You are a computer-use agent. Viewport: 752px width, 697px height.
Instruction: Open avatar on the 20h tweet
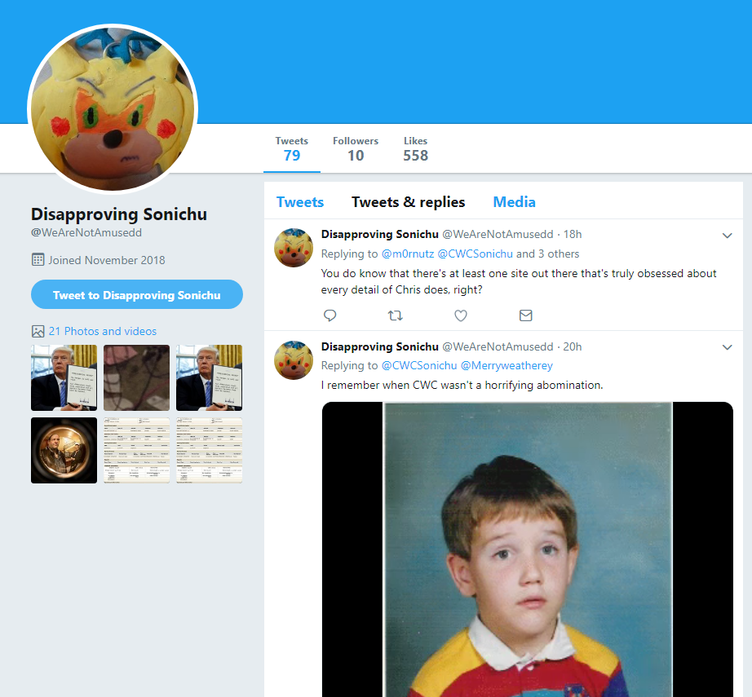click(294, 360)
